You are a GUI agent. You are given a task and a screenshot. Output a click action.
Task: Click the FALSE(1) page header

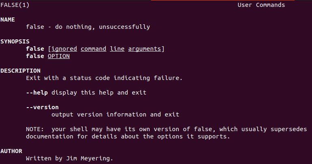point(15,5)
